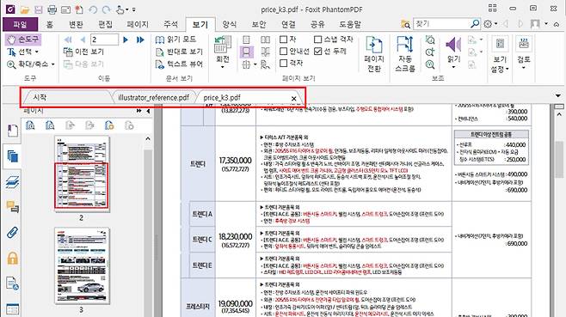The width and height of the screenshot is (566, 317).
Task: Select page 3 thumbnail
Action: click(x=82, y=265)
